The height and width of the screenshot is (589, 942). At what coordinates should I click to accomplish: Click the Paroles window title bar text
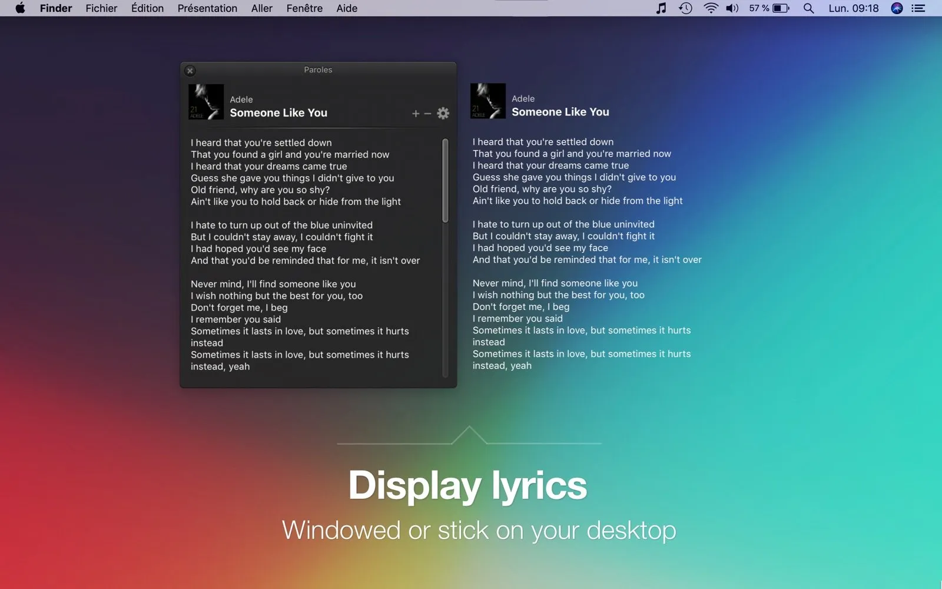[x=318, y=70]
